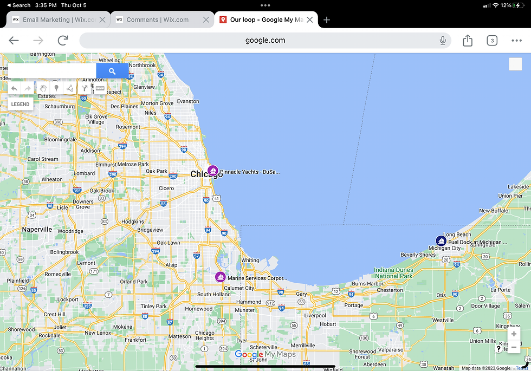Click the white square in map corner
The width and height of the screenshot is (531, 371).
pyautogui.click(x=515, y=64)
